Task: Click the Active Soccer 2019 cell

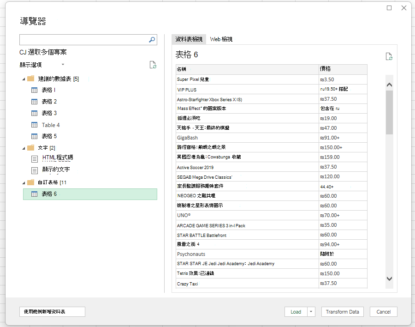Action: click(x=247, y=167)
